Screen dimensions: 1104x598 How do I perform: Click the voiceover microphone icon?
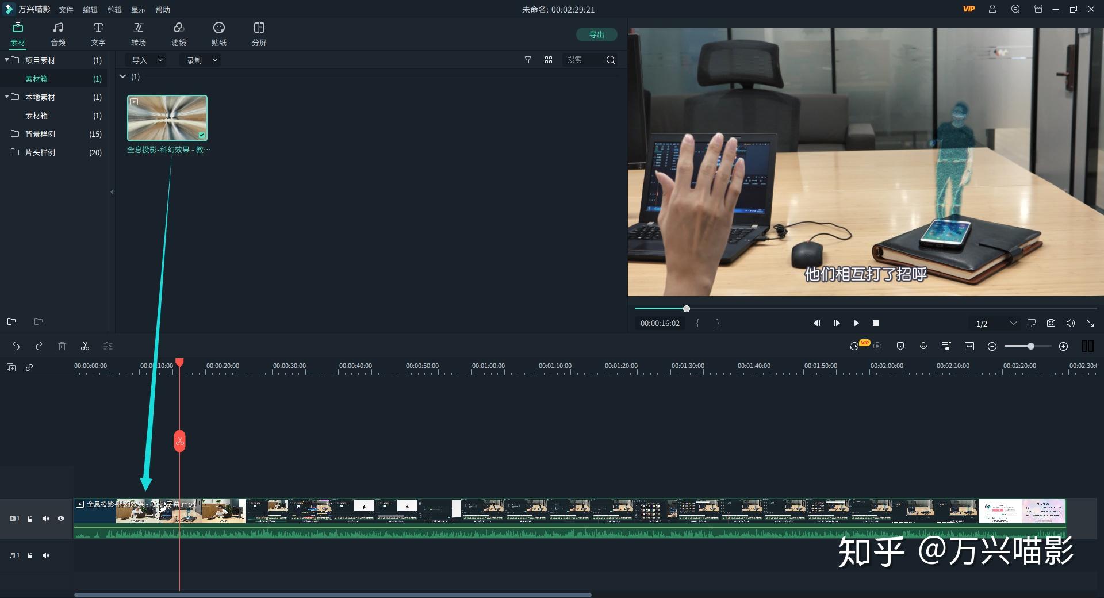coord(923,346)
